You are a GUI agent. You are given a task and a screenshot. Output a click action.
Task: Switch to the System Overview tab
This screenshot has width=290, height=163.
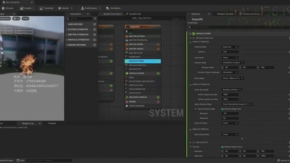(x=111, y=14)
